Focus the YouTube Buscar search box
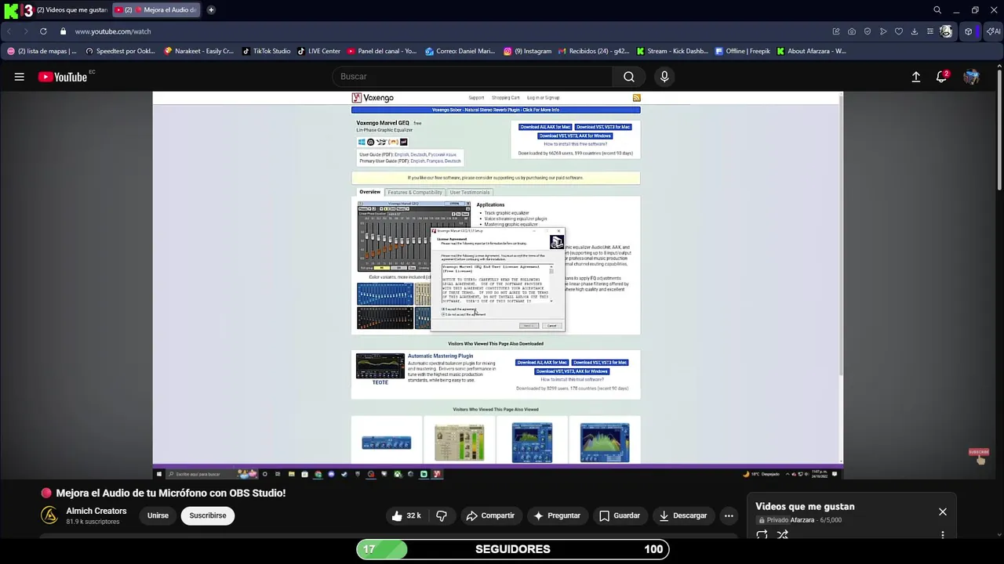The image size is (1004, 564). [x=473, y=77]
